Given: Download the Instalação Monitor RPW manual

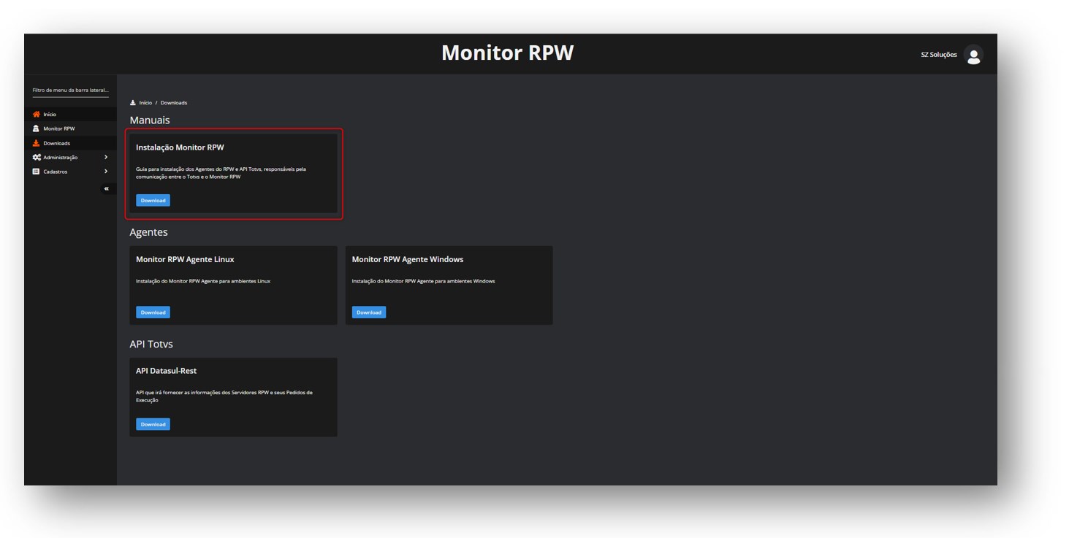Looking at the screenshot, I should point(153,200).
